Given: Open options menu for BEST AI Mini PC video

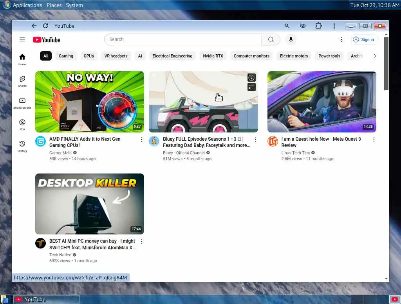Looking at the screenshot, I should coord(142,241).
